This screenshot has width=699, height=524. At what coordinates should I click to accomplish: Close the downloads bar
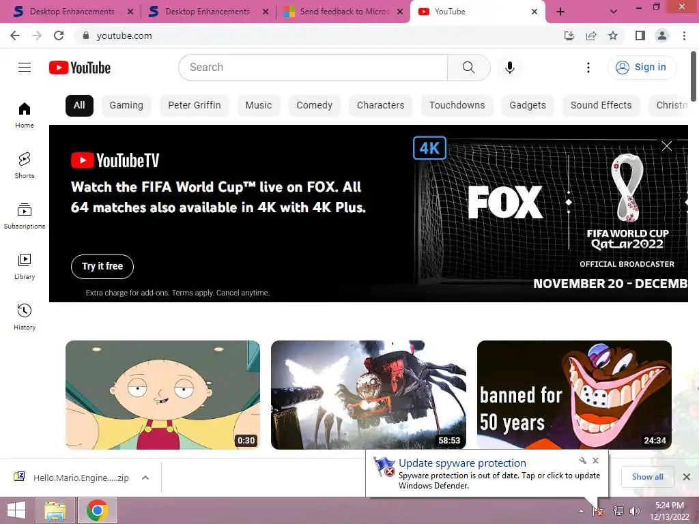click(687, 477)
